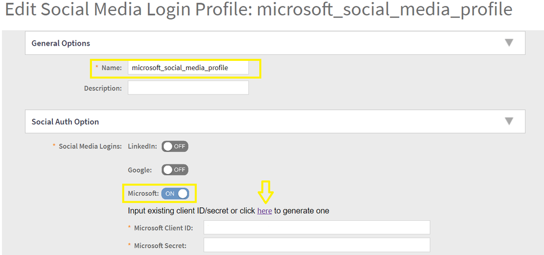
Task: Enable the LinkedIn login toggle
Action: [175, 146]
